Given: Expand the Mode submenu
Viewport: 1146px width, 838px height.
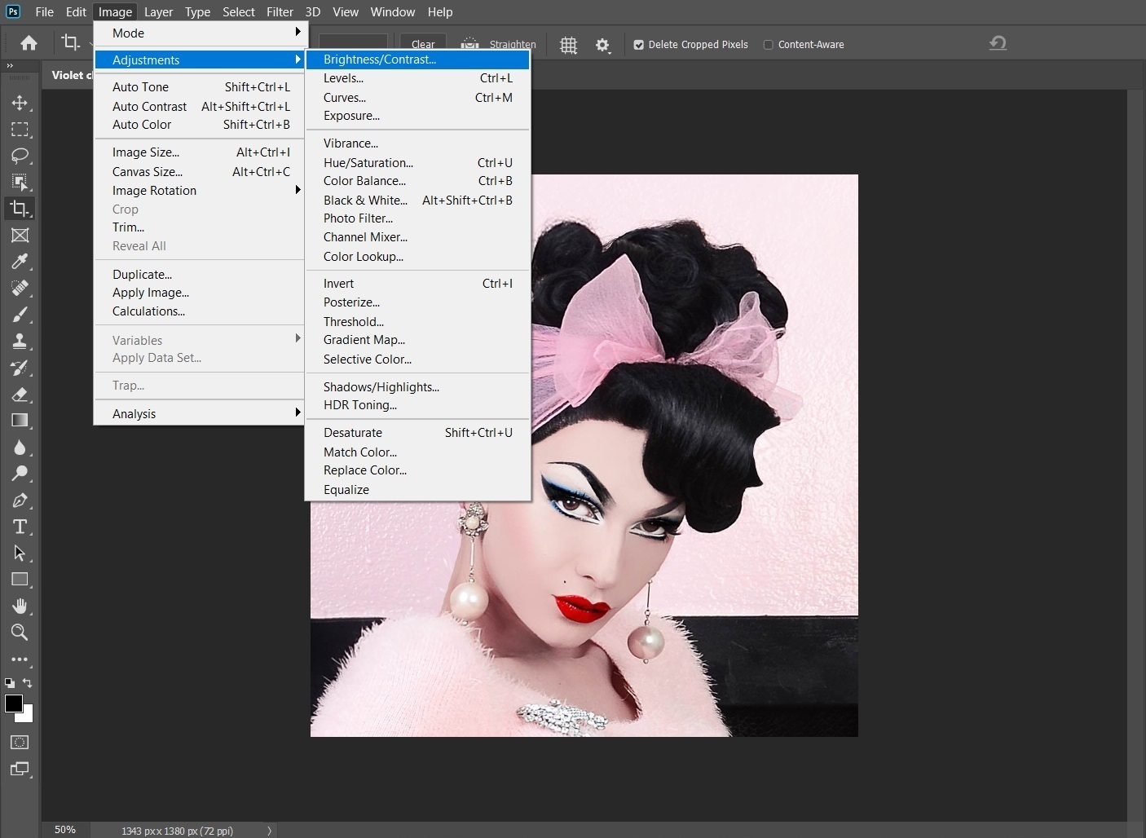Looking at the screenshot, I should (199, 33).
